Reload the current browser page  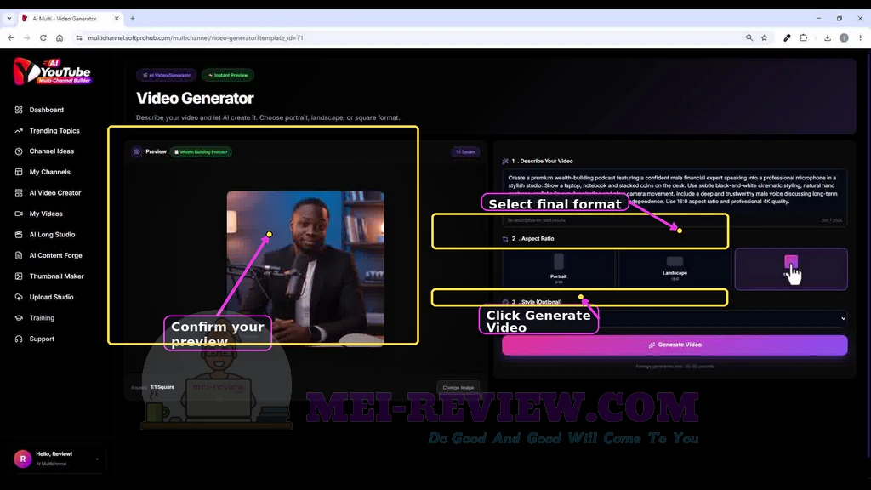43,37
